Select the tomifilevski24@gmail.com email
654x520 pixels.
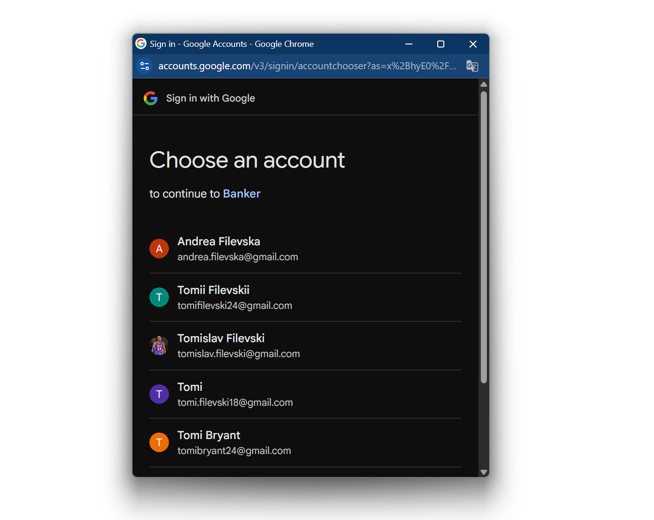pos(235,306)
